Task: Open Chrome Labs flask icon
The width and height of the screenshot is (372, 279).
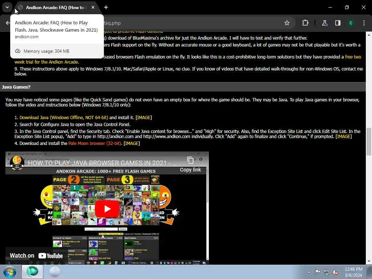Action: click(x=325, y=23)
